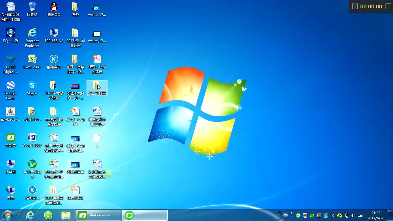This screenshot has height=221, width=393.
Task: Launch 腾讯QQ from the desktop
Action: (54, 9)
